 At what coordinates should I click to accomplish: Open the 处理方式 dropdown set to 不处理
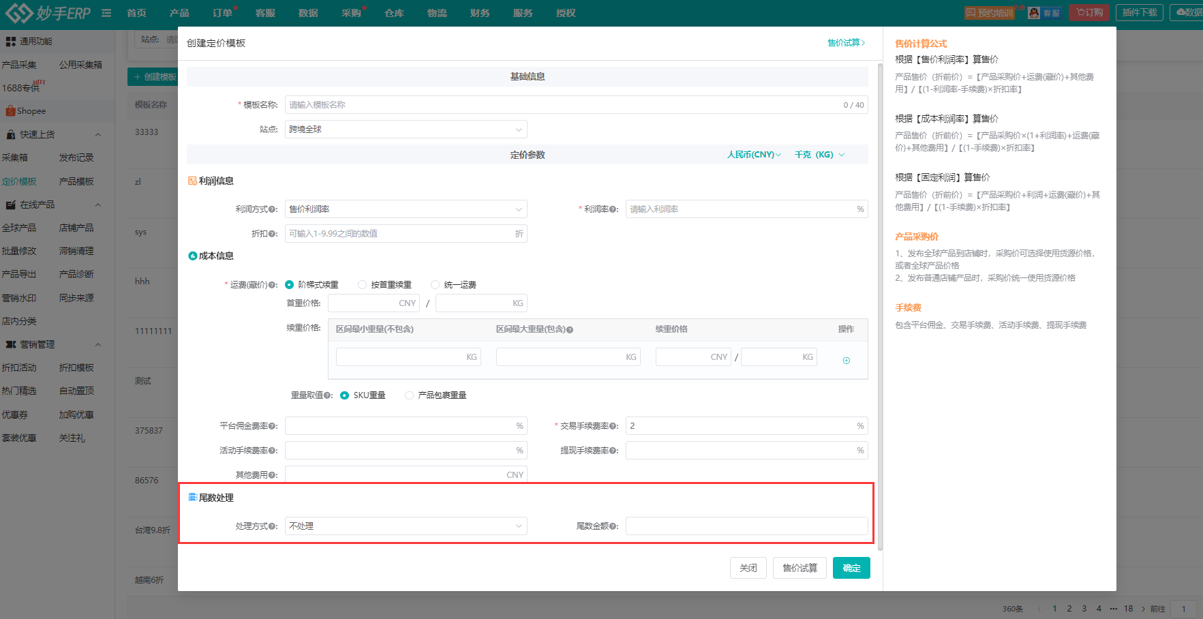pos(406,526)
